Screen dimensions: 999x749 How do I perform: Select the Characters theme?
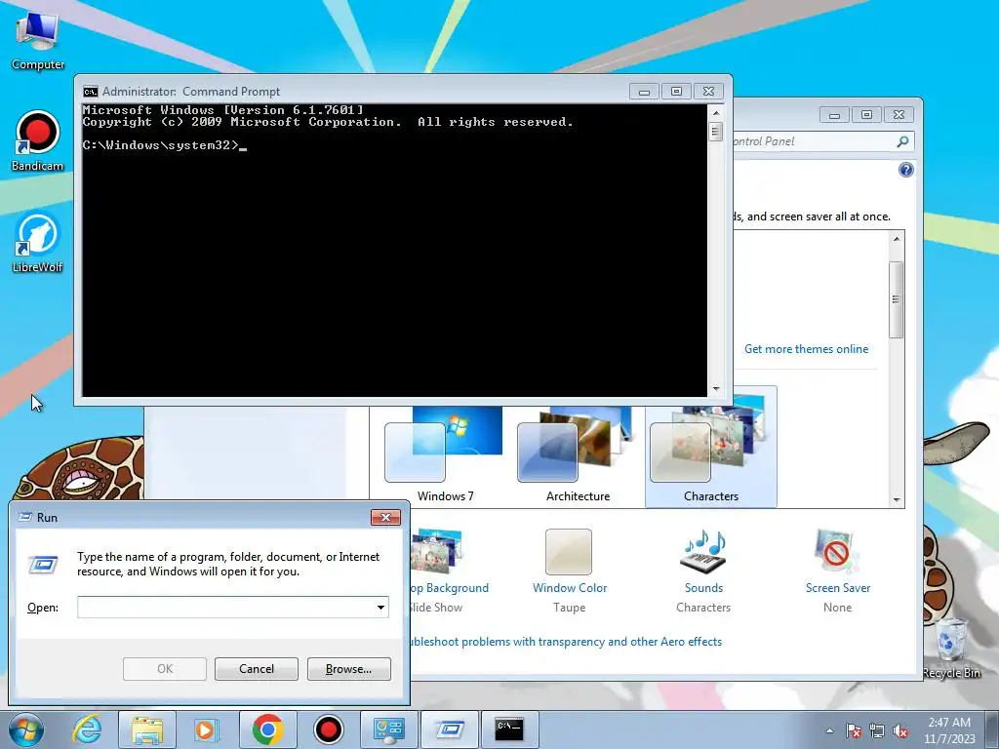(x=711, y=448)
